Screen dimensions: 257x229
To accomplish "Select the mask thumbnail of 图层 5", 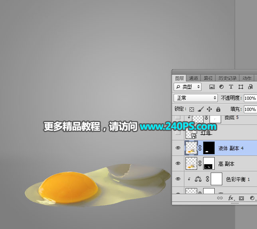I will [215, 119].
